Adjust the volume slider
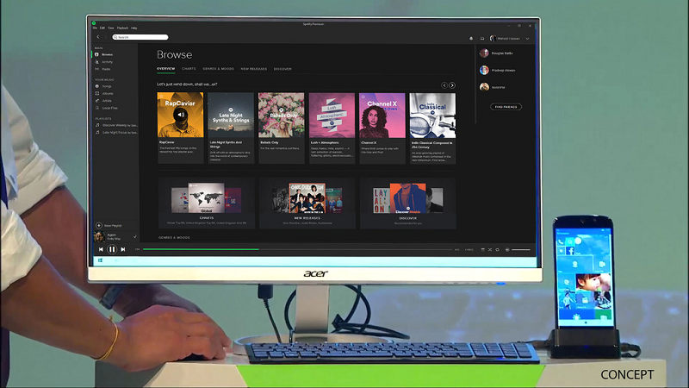 click(521, 249)
